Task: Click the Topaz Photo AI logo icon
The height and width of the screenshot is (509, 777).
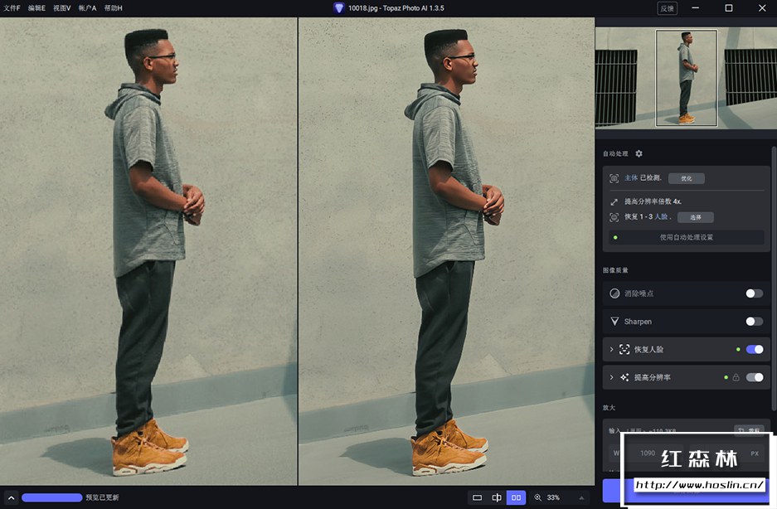Action: tap(338, 8)
